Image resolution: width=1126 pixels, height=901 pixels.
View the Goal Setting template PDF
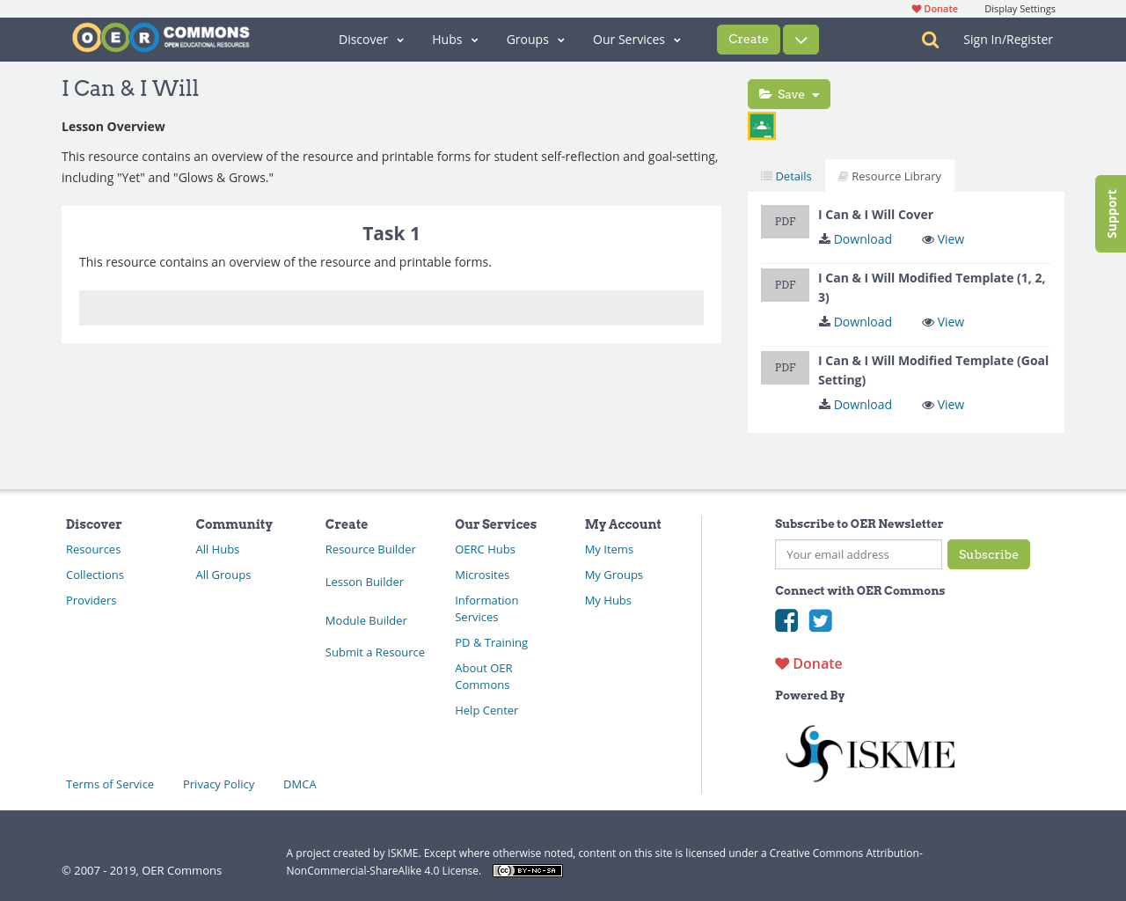click(943, 405)
